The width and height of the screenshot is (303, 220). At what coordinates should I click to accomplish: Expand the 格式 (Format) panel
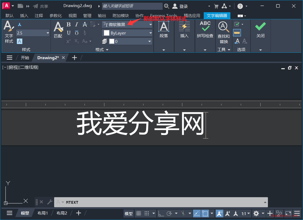(102, 50)
